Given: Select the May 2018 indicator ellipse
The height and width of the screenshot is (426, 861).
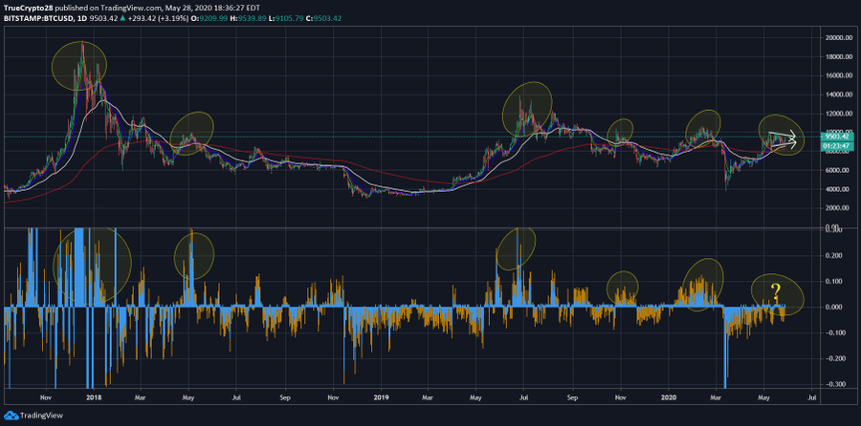Looking at the screenshot, I should (x=194, y=254).
